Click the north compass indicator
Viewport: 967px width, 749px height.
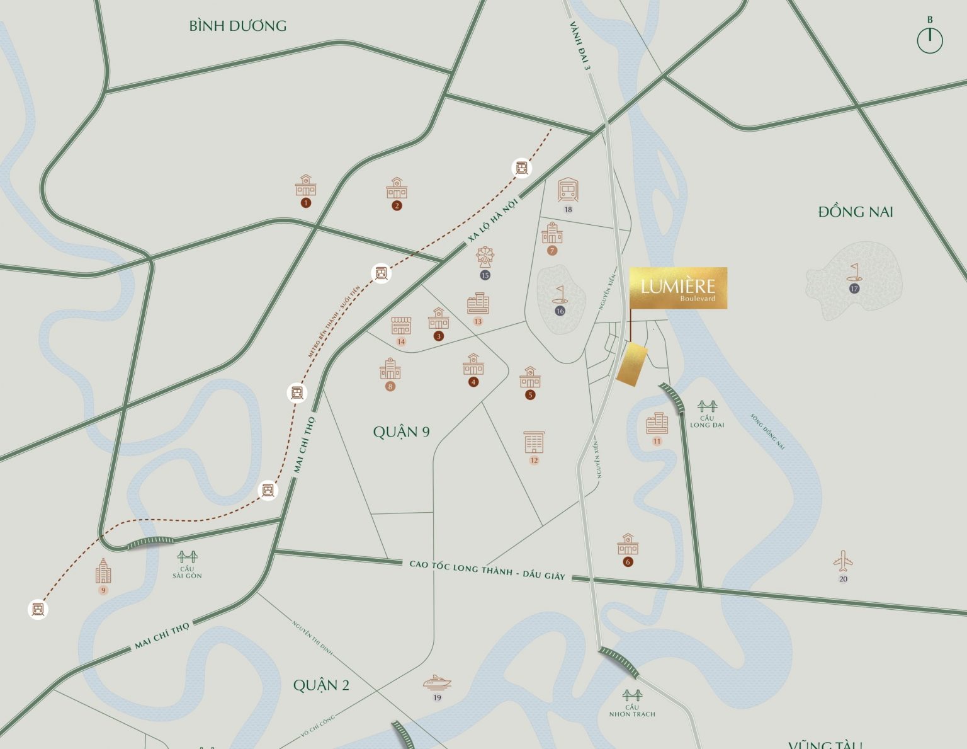pos(930,40)
